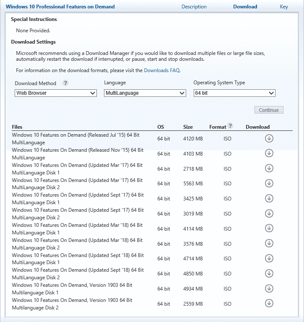Download Updated Sept '18 Disk 2 ISO
Screen dimensions: 304x322
(269, 273)
